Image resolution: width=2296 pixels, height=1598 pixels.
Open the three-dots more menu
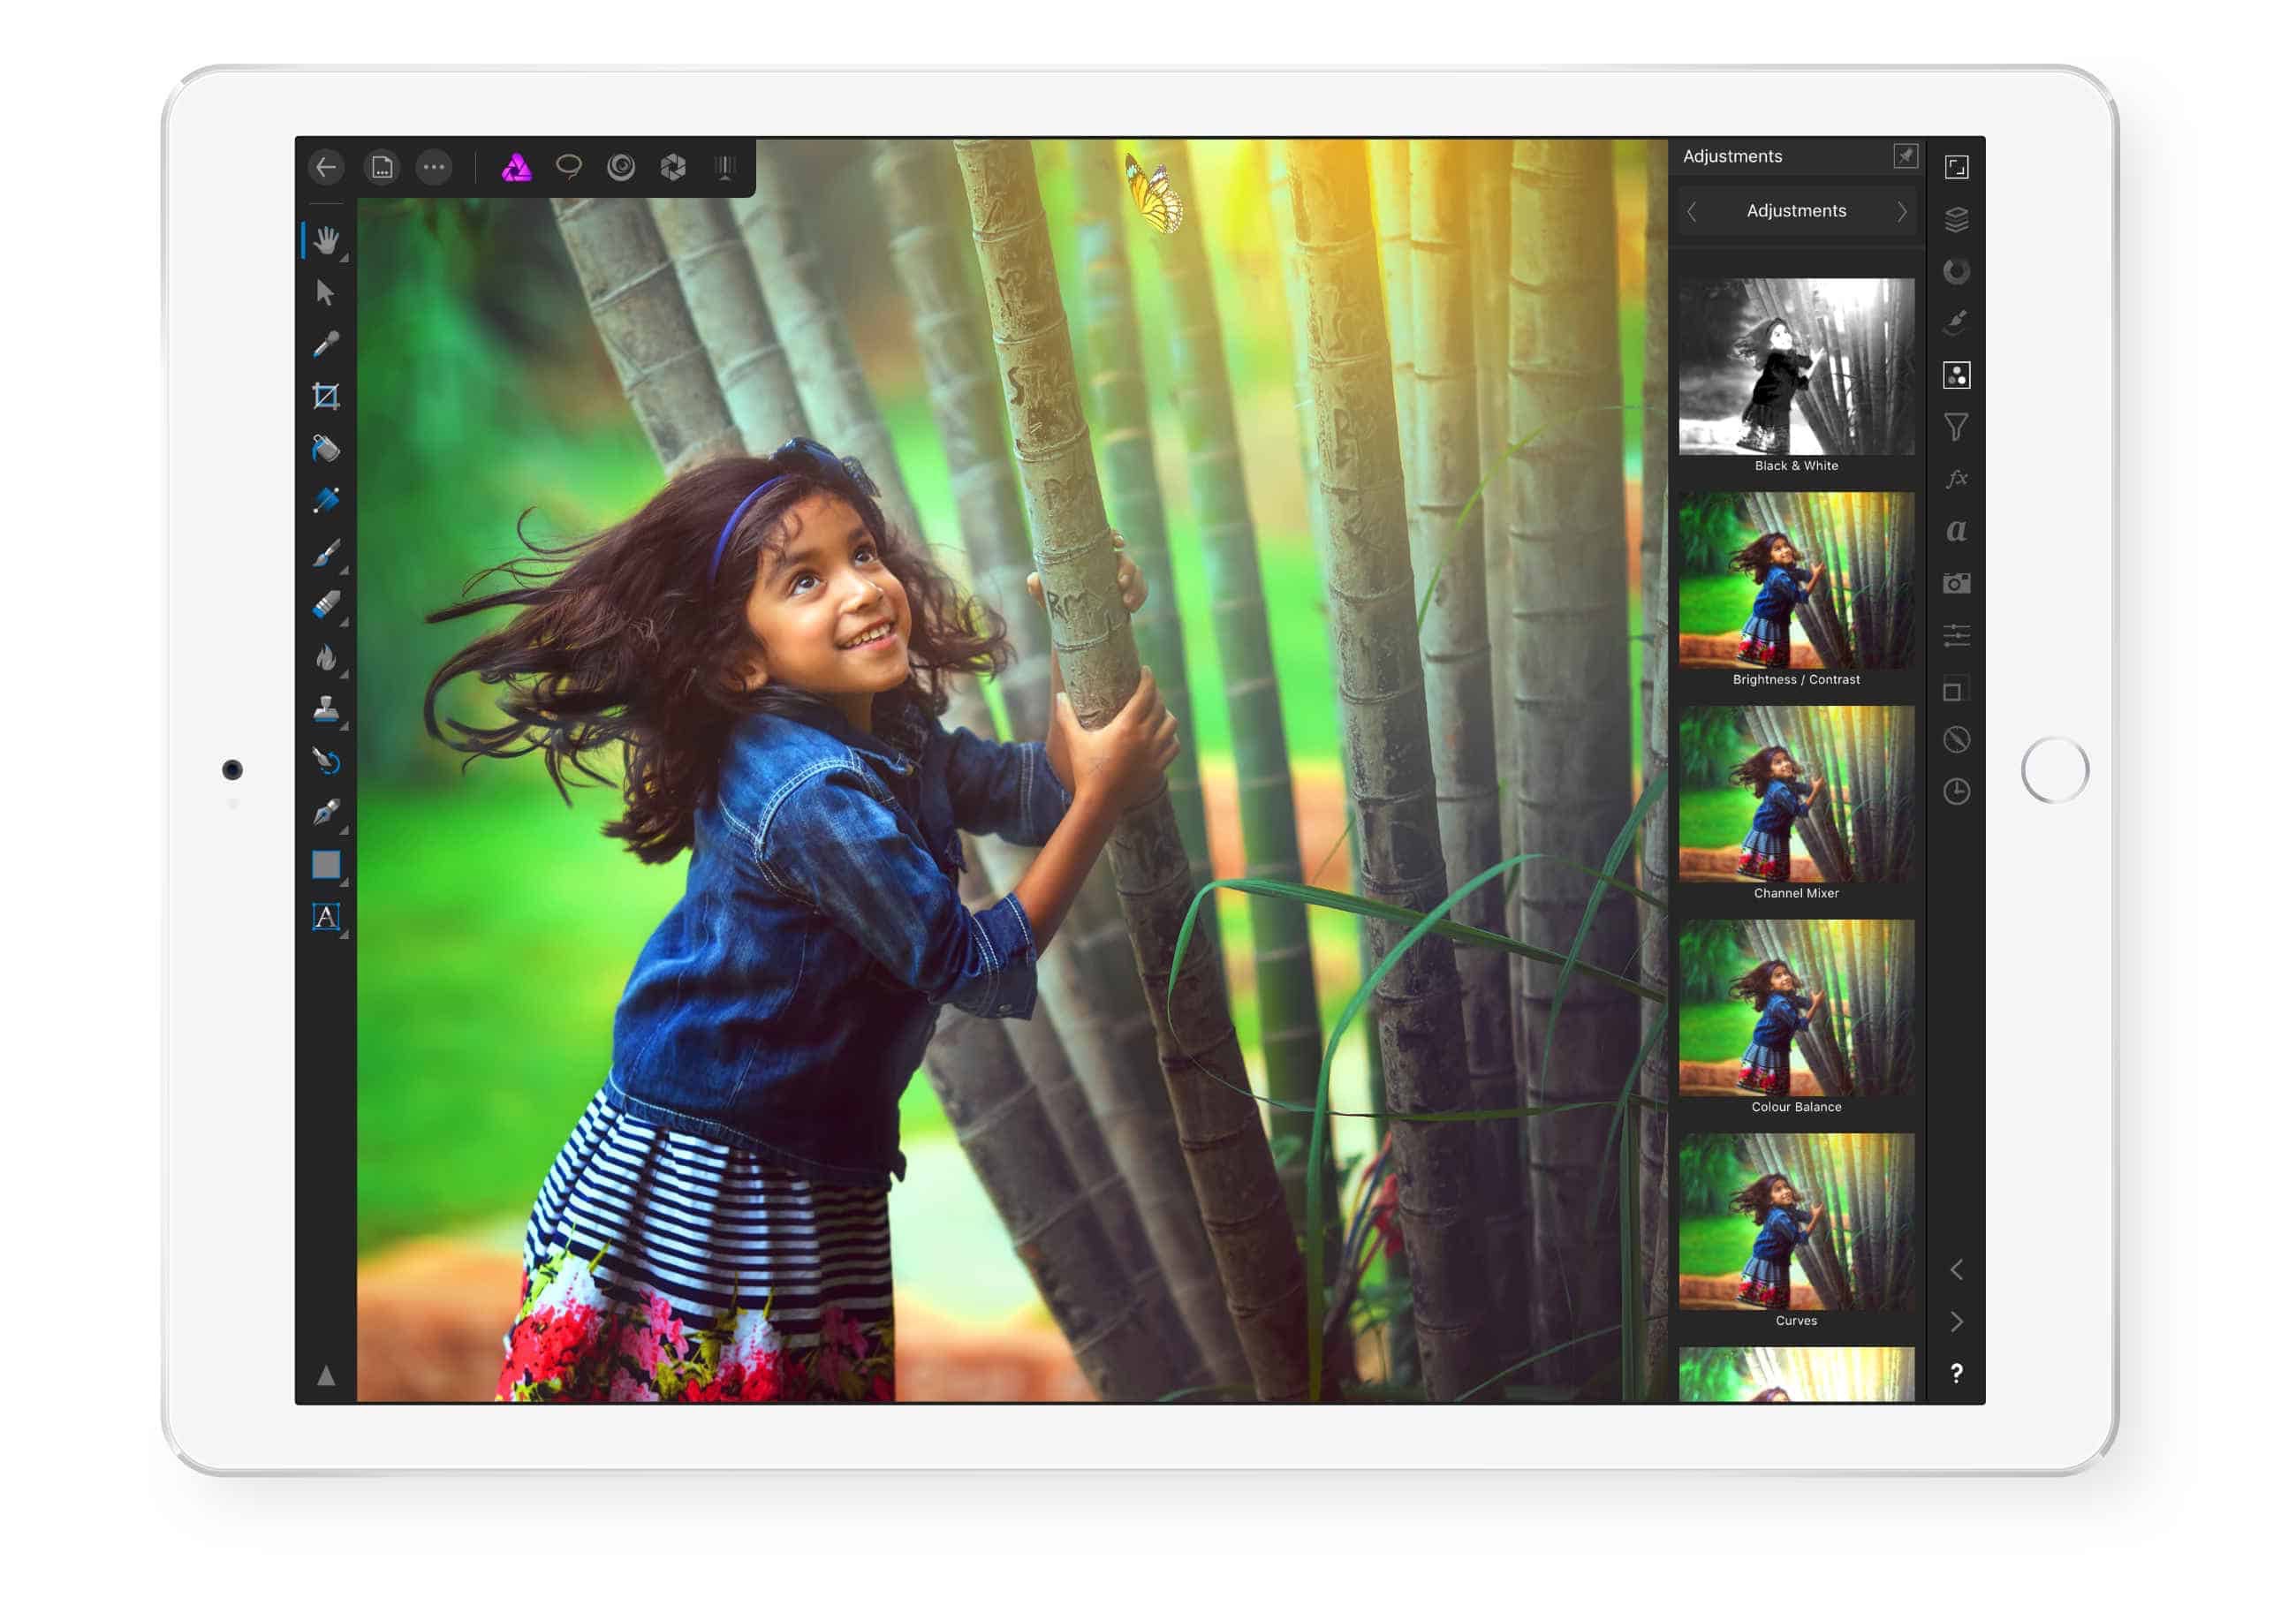[x=434, y=167]
